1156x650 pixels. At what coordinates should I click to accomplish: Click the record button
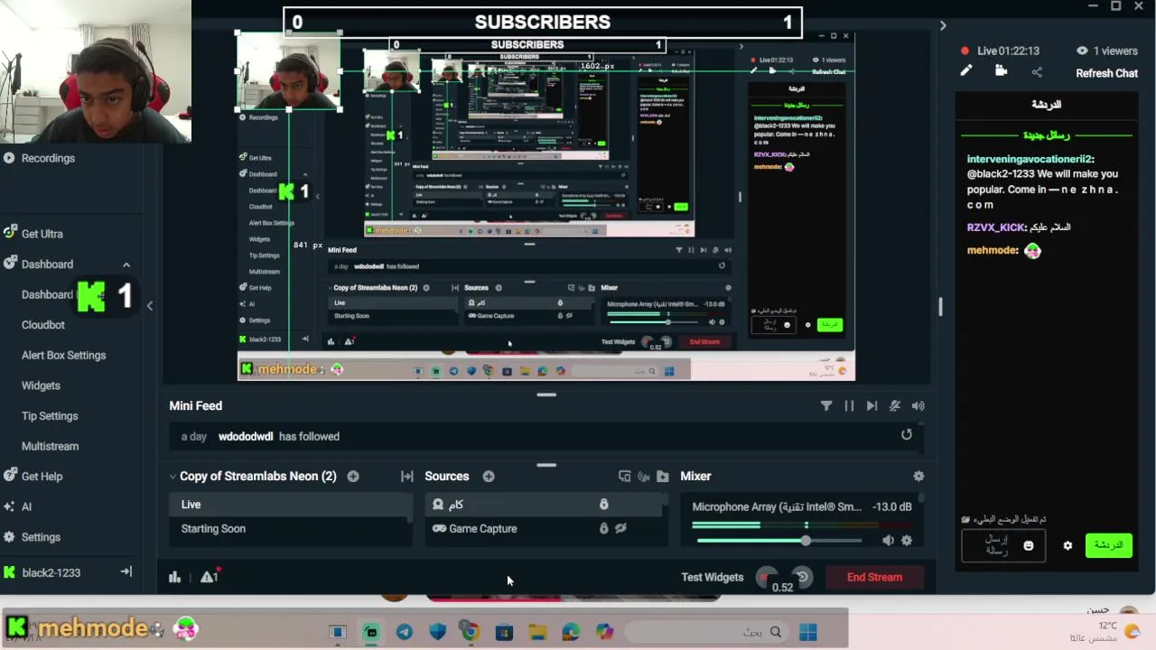(767, 577)
